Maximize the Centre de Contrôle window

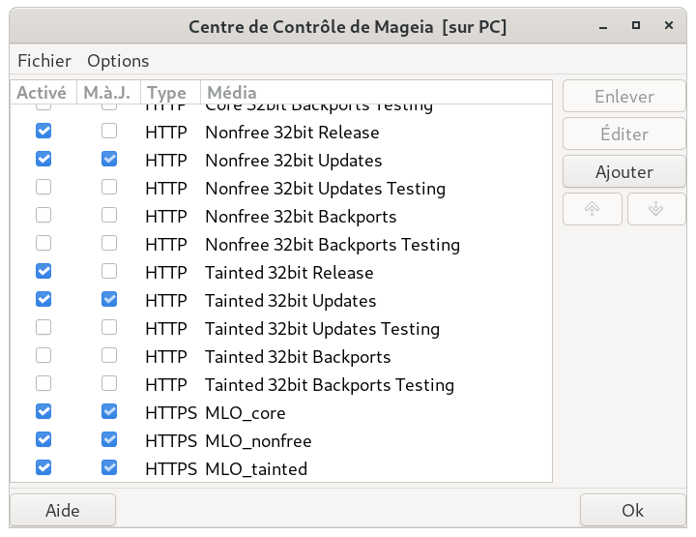636,25
